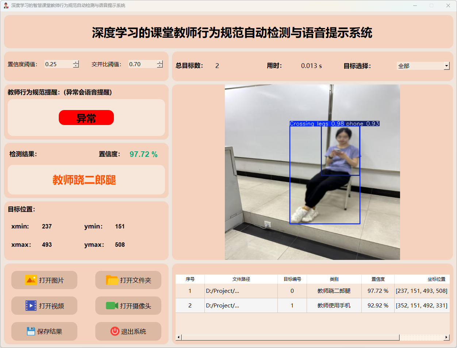
Task: Click the xmin value 237
Action: [47, 226]
